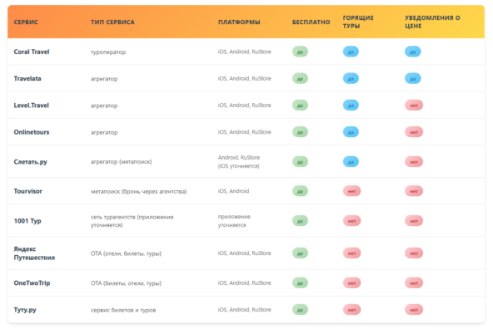Viewport: 493px width, 329px height.
Task: Click 'агрегатор (метапоиск)' type cell
Action: pyautogui.click(x=121, y=162)
